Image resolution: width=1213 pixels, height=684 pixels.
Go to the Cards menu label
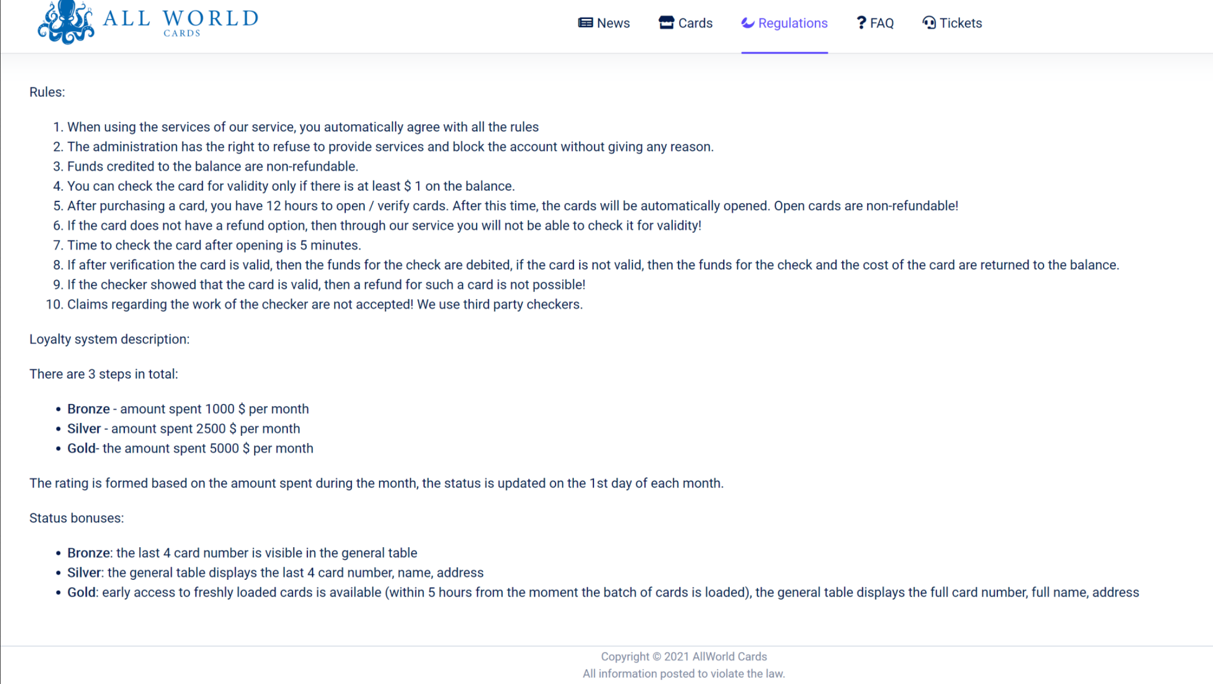[x=695, y=23]
